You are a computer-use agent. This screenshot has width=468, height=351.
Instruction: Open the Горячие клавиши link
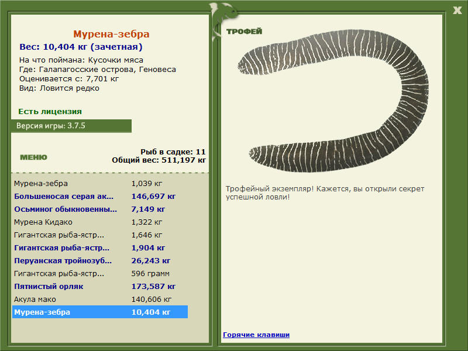pos(256,335)
